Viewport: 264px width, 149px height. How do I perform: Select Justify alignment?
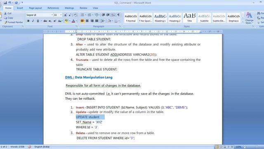point(97,21)
